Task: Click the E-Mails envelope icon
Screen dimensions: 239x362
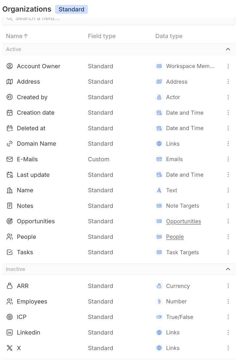Action: (10, 159)
